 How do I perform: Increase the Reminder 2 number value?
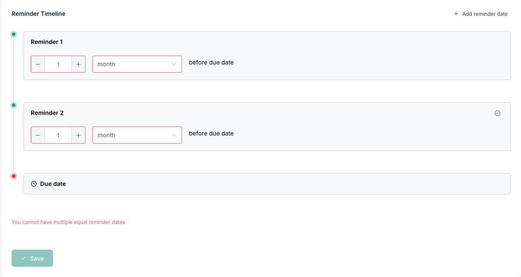pos(78,135)
